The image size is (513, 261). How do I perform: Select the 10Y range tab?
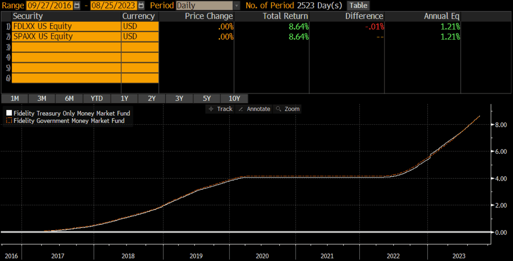coord(234,99)
